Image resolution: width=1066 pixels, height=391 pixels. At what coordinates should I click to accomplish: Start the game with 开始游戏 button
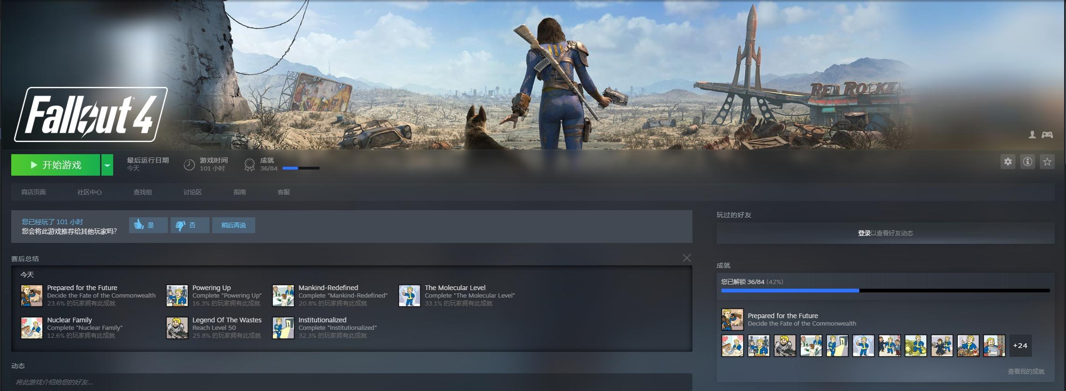pos(56,165)
